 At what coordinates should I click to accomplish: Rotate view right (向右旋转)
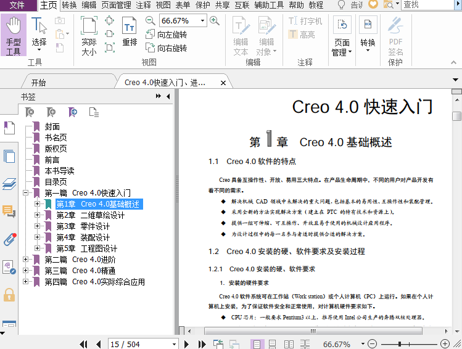(166, 47)
